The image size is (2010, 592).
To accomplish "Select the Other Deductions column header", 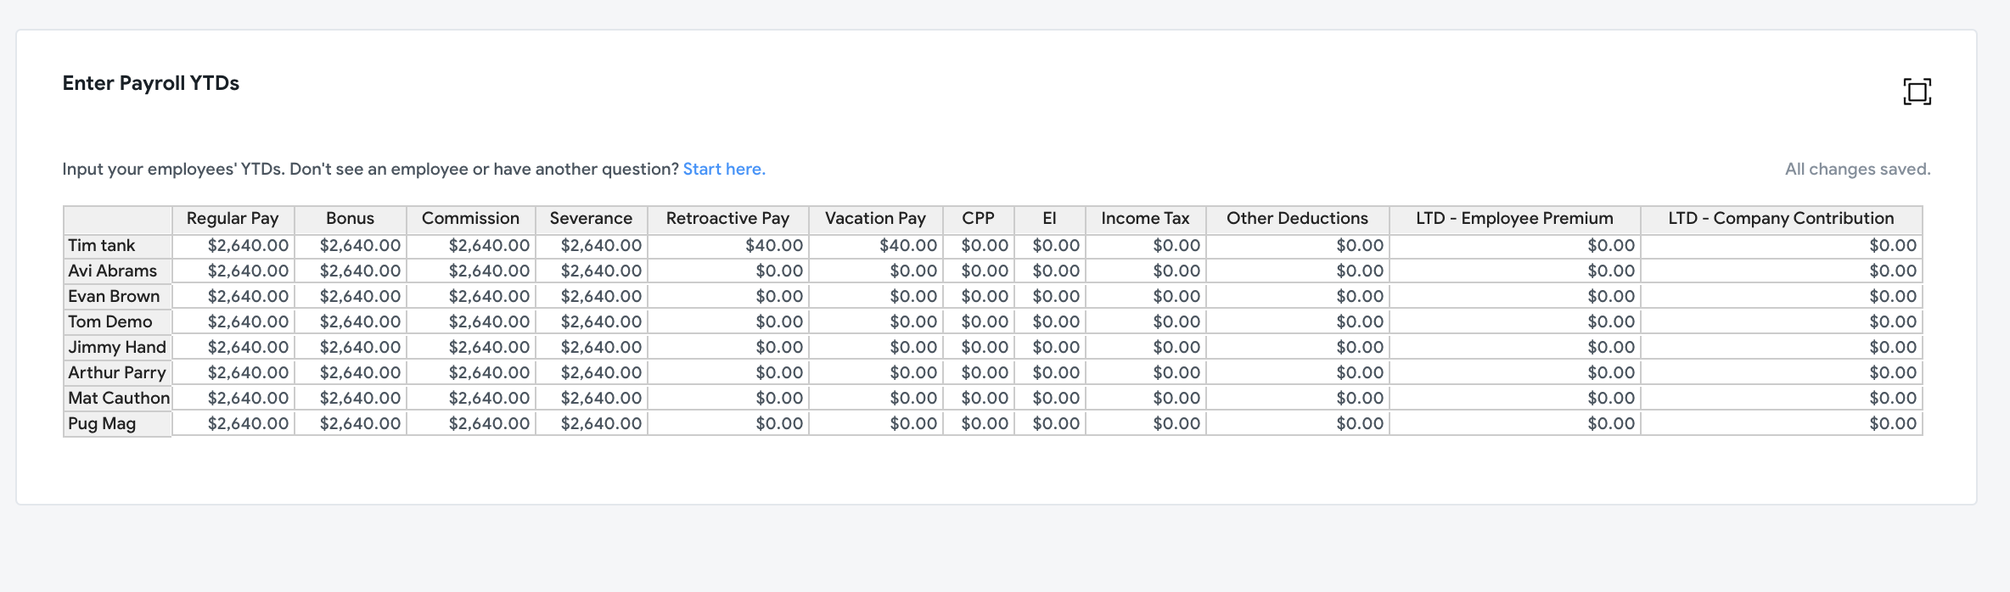I will [1298, 219].
